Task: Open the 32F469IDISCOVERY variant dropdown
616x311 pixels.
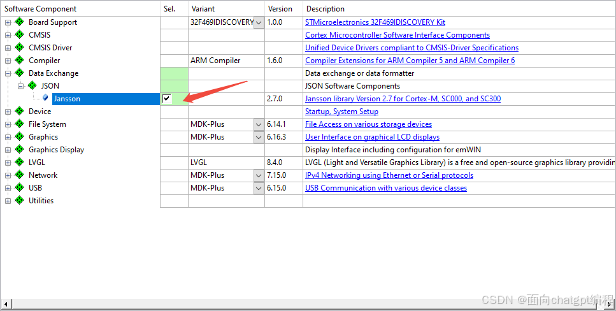Action: point(259,22)
